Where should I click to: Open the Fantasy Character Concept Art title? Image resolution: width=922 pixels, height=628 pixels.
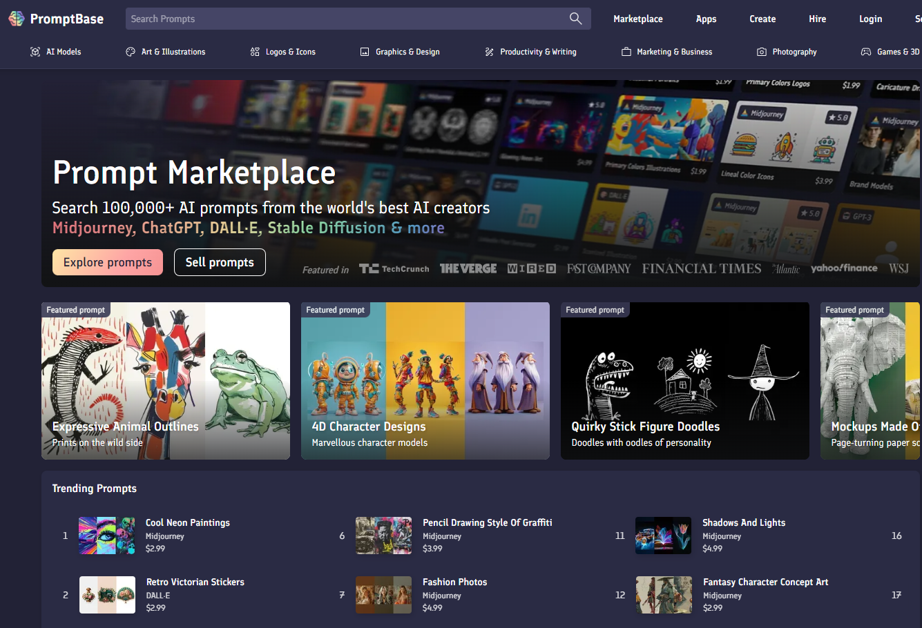click(x=766, y=582)
